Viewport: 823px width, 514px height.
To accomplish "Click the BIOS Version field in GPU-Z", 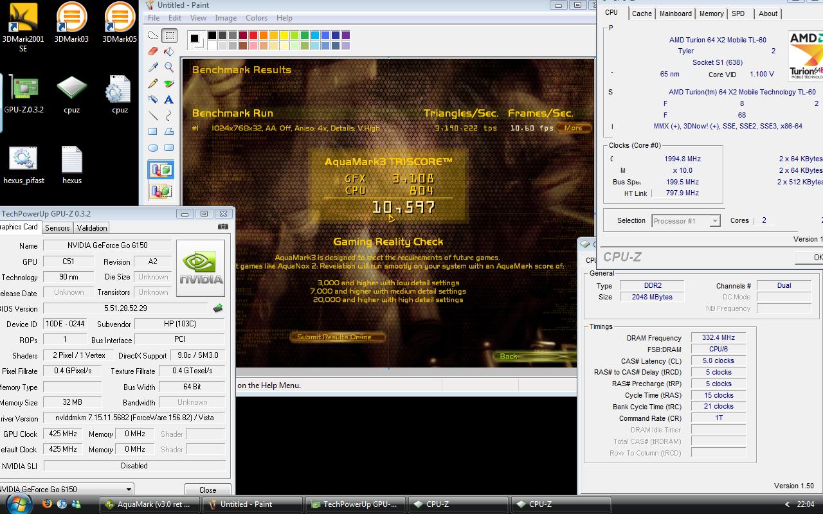I will click(125, 308).
